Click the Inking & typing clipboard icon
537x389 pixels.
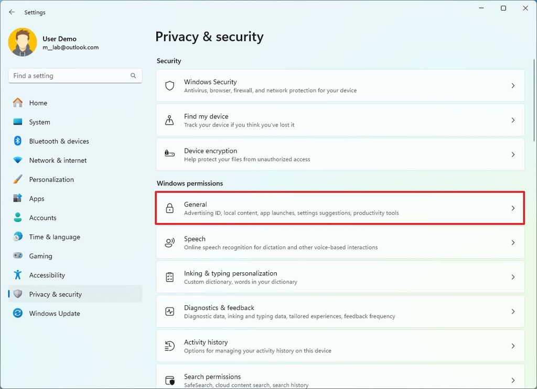[x=169, y=277]
